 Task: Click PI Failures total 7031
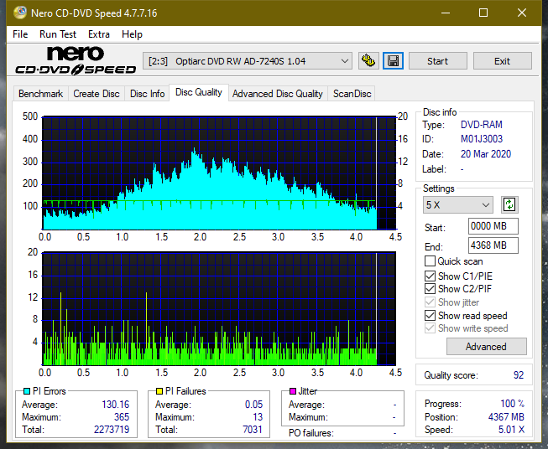(x=253, y=430)
